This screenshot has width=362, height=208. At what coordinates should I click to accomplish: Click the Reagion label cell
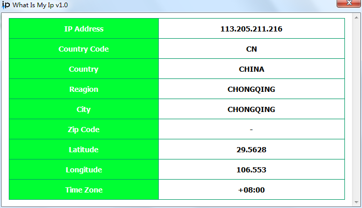click(84, 89)
